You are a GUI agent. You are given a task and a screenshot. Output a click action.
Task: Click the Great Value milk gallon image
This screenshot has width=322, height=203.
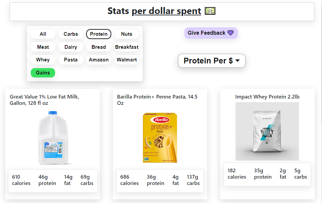click(53, 138)
